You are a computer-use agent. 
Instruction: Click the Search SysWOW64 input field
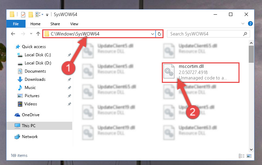pos(205,34)
